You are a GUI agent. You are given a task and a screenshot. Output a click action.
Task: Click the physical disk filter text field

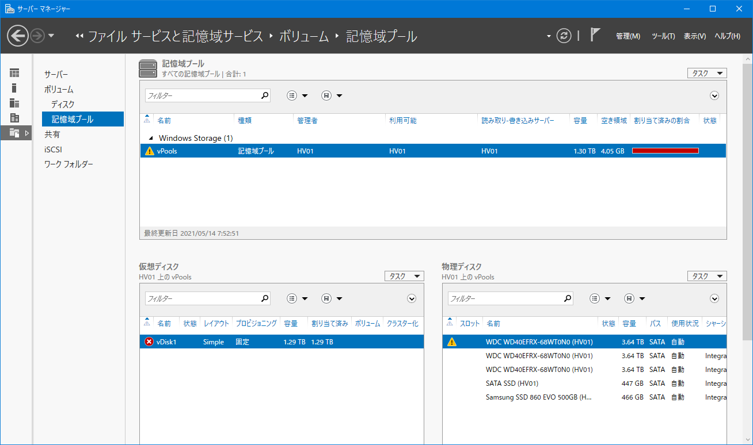(x=504, y=298)
